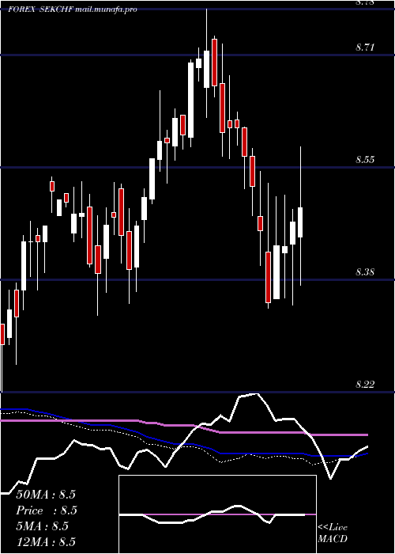Click the 50MA : 8.5 readout
Viewport: 395px width, 554px height.
[46, 495]
